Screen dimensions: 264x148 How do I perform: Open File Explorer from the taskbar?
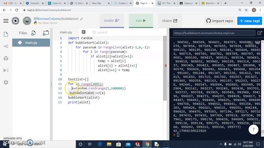(109, 144)
